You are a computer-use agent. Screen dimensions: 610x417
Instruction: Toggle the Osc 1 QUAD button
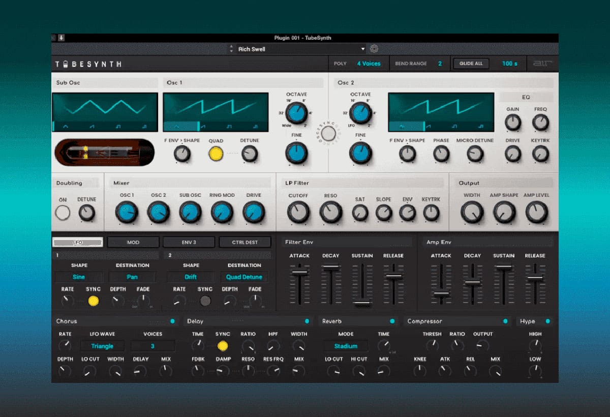(216, 153)
